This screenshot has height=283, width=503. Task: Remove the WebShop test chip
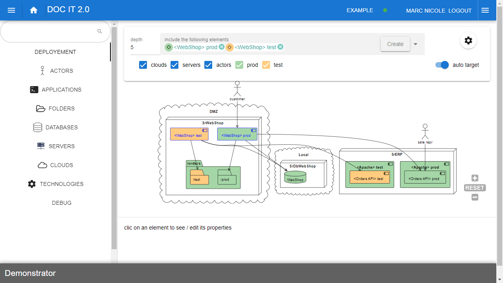pos(280,47)
